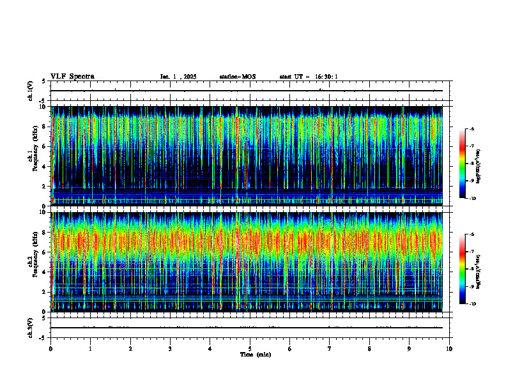Click time axis tick label "4"
The image size is (506, 391).
coord(210,349)
